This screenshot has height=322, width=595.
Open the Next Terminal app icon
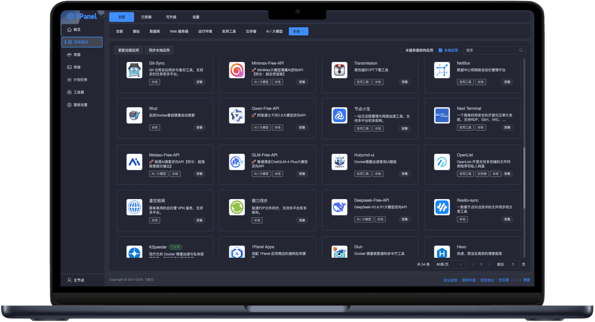[x=442, y=115]
